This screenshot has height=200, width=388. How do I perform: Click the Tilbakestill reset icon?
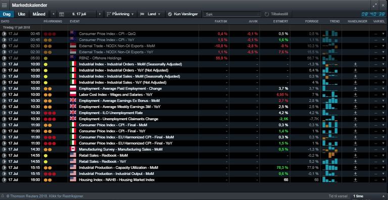tap(267, 14)
